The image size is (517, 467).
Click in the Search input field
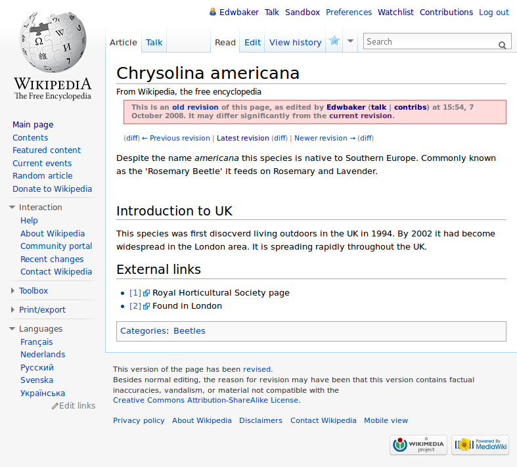430,41
